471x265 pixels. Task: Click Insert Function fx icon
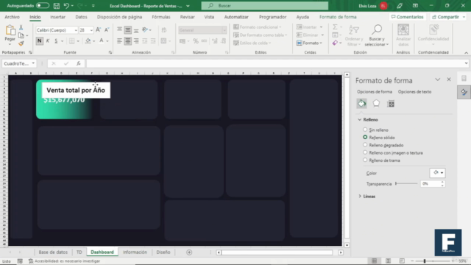[79, 63]
